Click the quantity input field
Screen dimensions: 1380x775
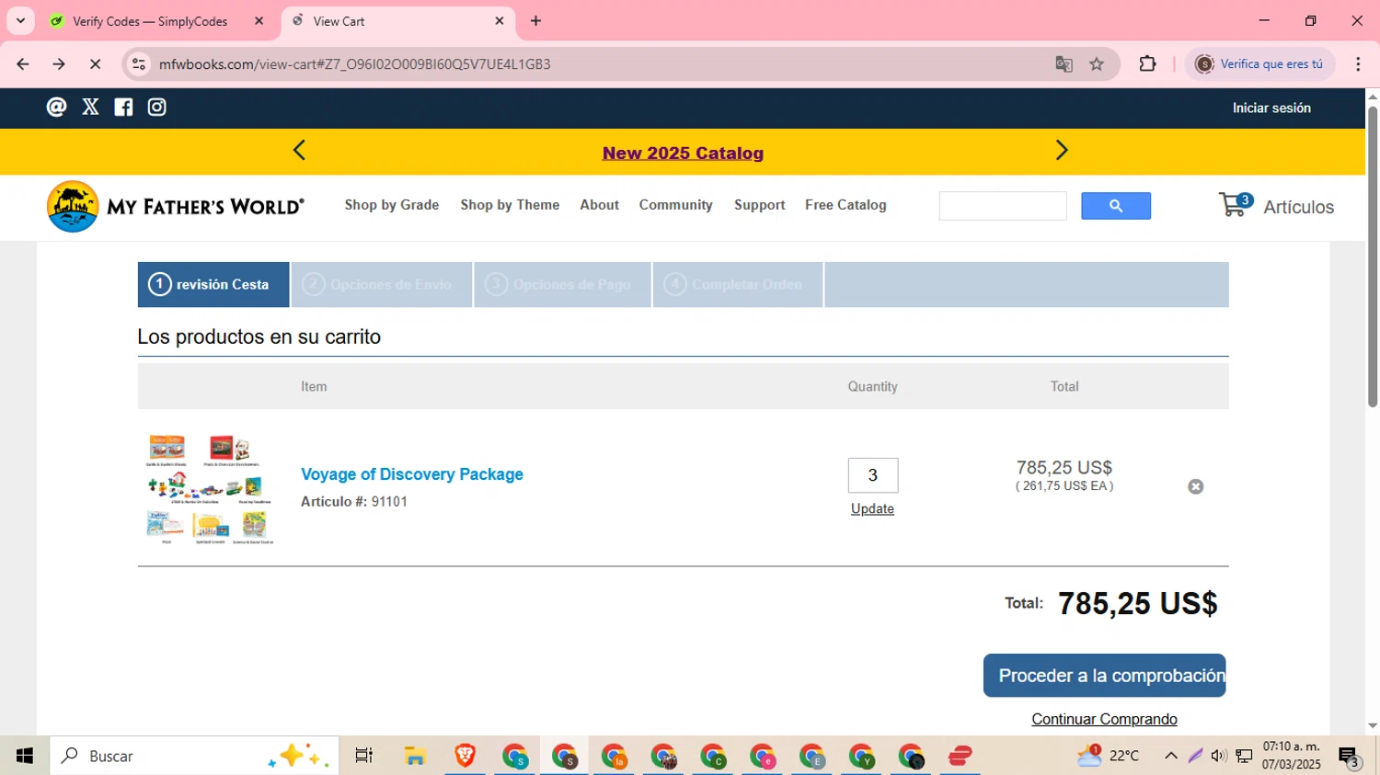[x=873, y=475]
